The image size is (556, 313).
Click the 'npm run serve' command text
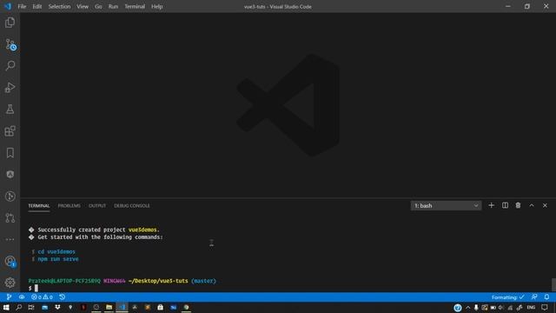[x=58, y=259]
